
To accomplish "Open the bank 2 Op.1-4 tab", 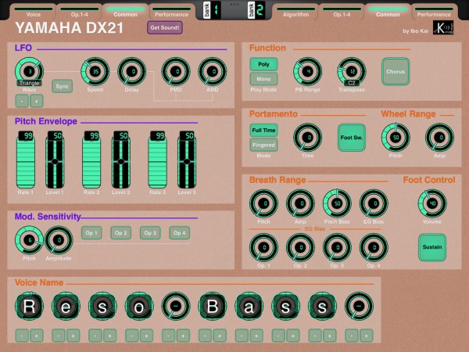I will 342,13.
